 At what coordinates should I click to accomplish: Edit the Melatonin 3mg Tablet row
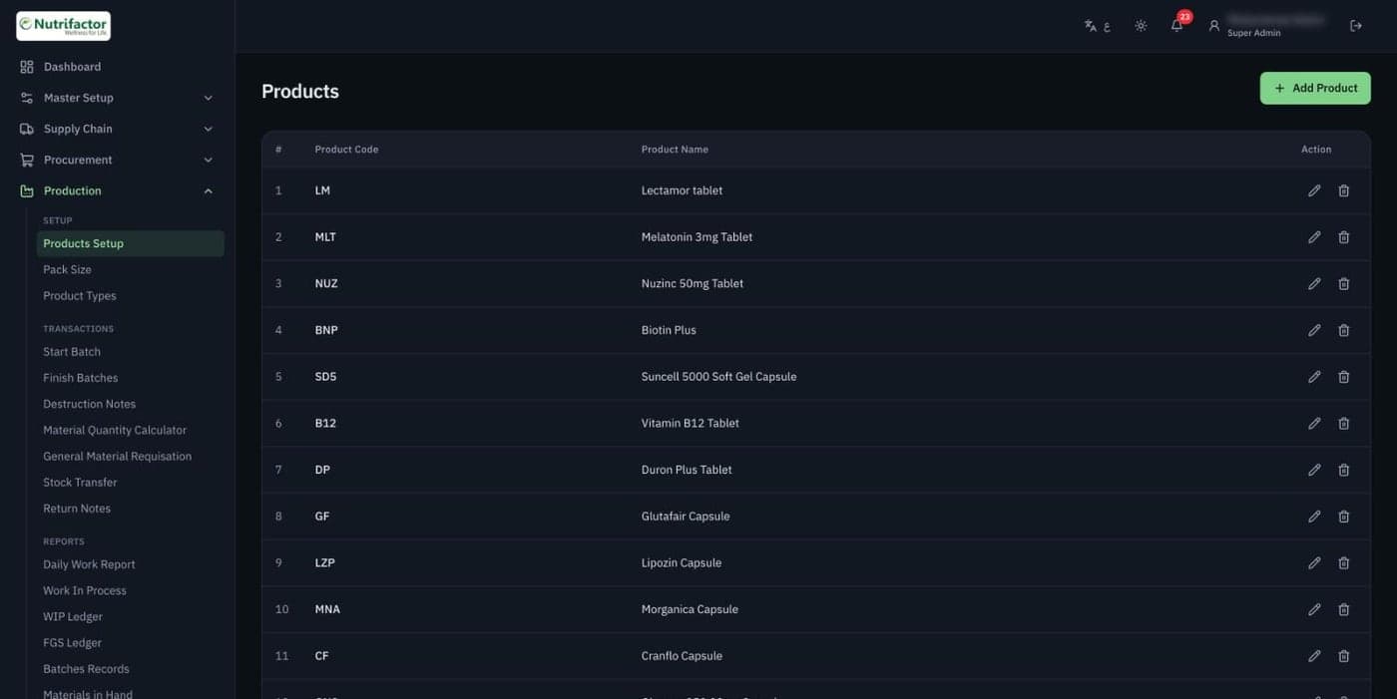point(1314,237)
